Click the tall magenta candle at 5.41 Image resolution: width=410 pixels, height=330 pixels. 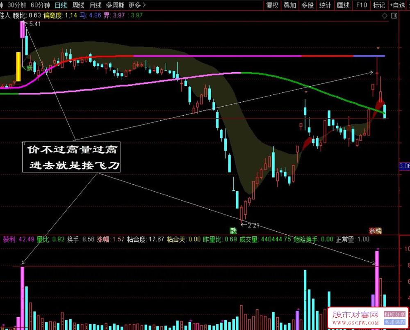pos(23,30)
